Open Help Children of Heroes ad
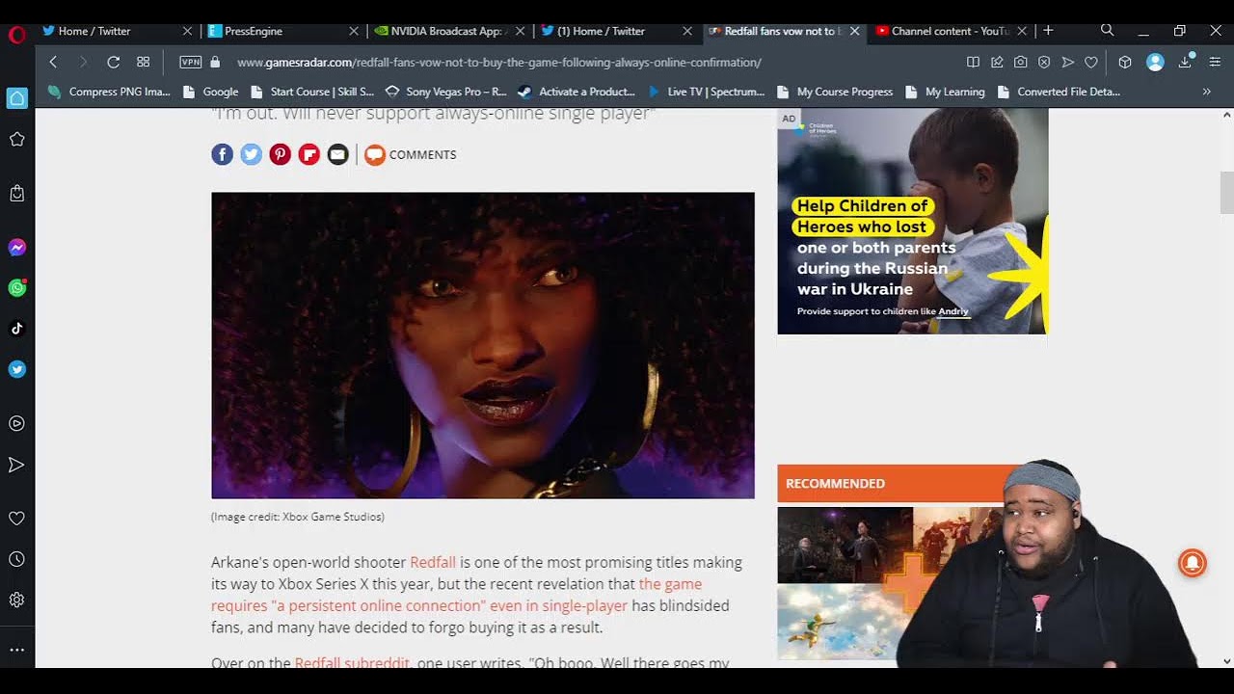Viewport: 1234px width, 694px height. (x=913, y=222)
